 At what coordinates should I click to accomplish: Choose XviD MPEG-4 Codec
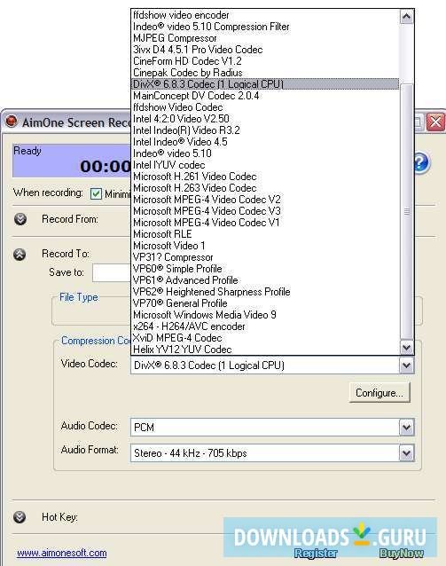pyautogui.click(x=265, y=338)
